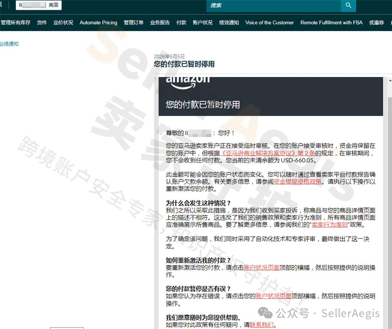The width and height of the screenshot is (392, 329).
Task: Click scrollbar up arrow of message panel
Action: click(390, 80)
